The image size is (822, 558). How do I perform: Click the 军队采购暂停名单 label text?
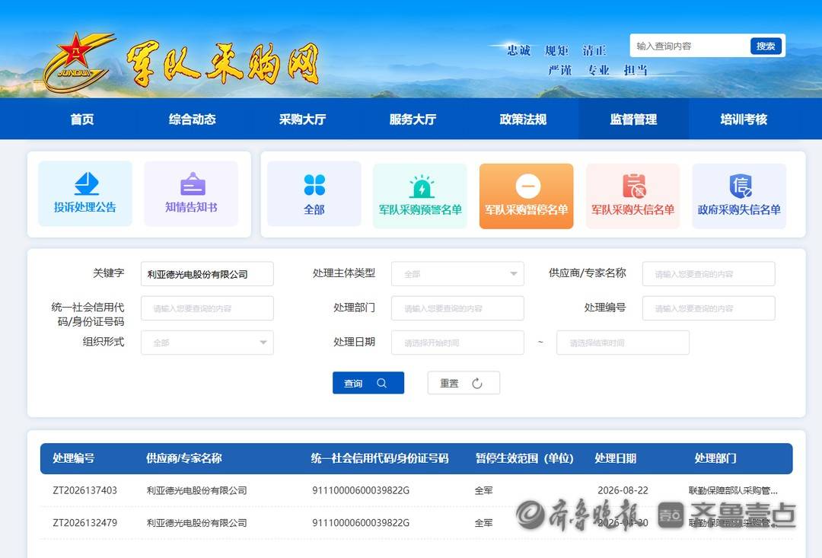[x=527, y=210]
